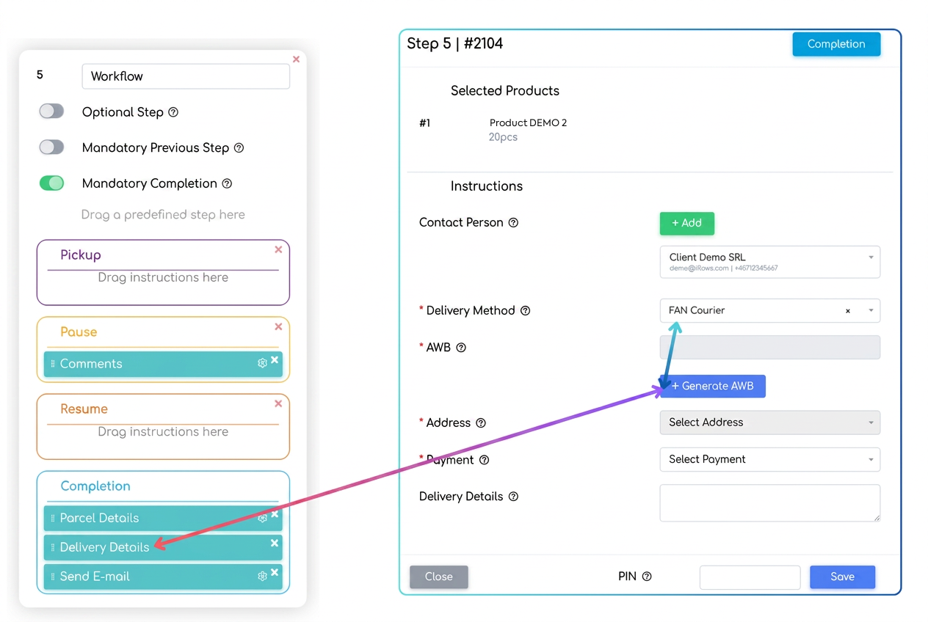
Task: Open the Select Address dropdown
Action: 770,422
